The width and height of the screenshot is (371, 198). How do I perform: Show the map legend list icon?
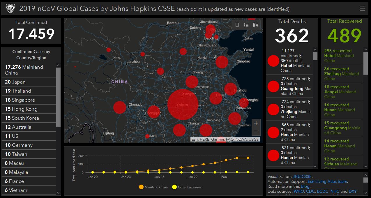pyautogui.click(x=246, y=25)
